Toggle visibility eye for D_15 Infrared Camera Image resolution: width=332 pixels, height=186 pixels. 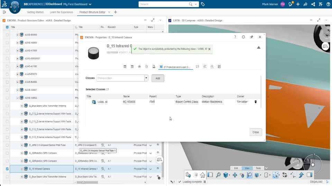click(x=158, y=168)
